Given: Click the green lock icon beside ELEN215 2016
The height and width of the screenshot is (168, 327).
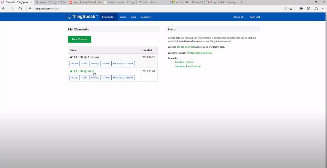Looking at the screenshot, I should tap(71, 71).
